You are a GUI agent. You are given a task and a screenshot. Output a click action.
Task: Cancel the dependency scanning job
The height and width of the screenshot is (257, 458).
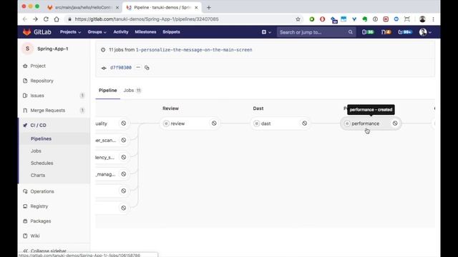[124, 157]
